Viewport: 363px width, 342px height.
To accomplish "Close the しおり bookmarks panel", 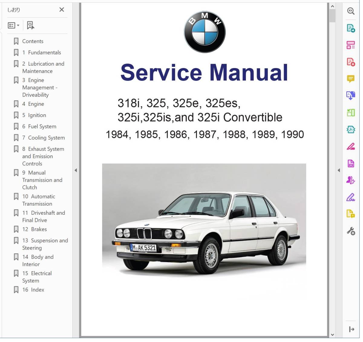I will pyautogui.click(x=62, y=10).
